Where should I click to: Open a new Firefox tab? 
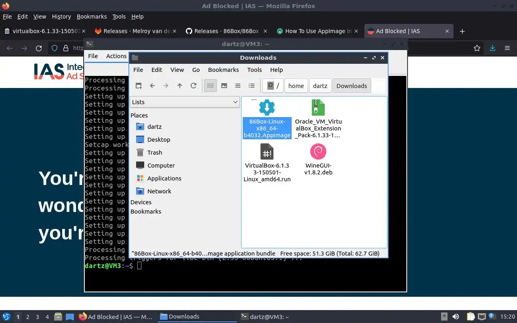coord(462,31)
